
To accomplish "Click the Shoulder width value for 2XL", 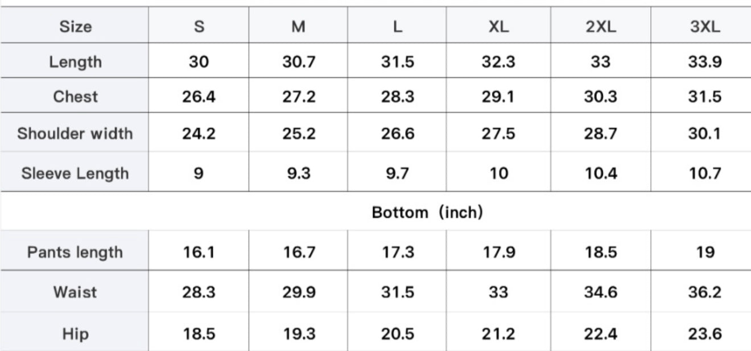I will pos(601,134).
